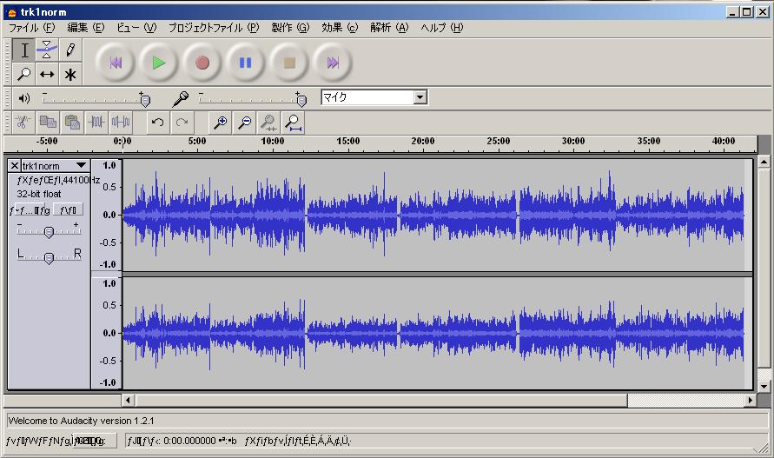Click the Cut scissors icon

(23, 122)
